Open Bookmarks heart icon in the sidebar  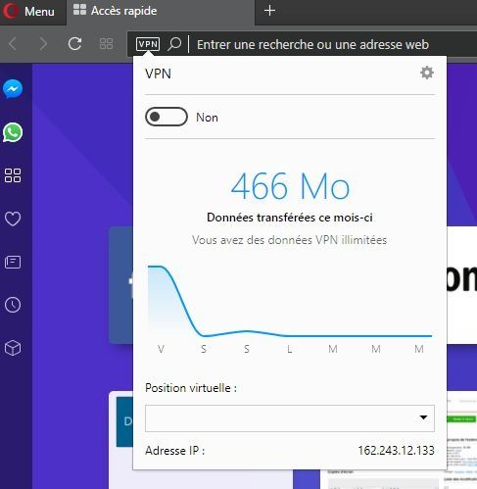(13, 219)
